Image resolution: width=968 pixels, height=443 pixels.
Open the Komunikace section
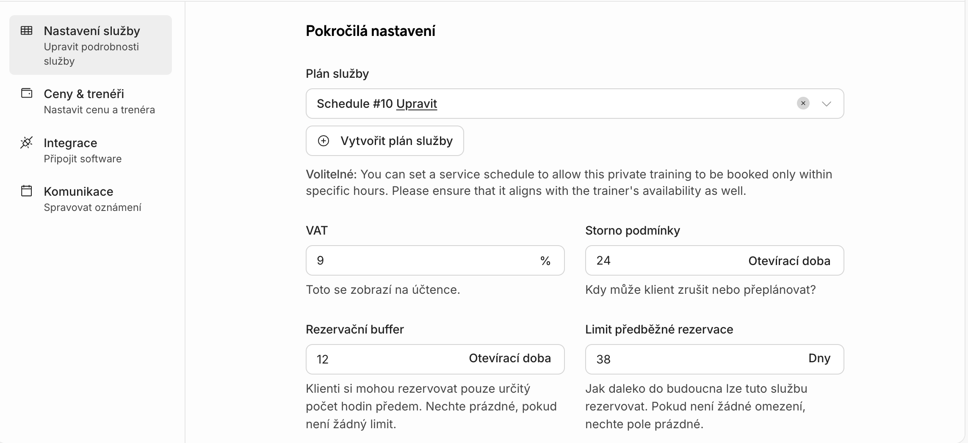(x=78, y=191)
